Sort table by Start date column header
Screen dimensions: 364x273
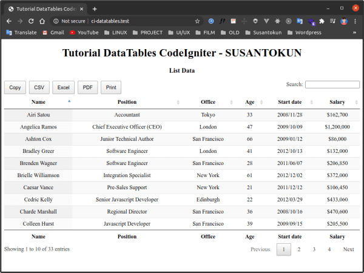point(290,102)
